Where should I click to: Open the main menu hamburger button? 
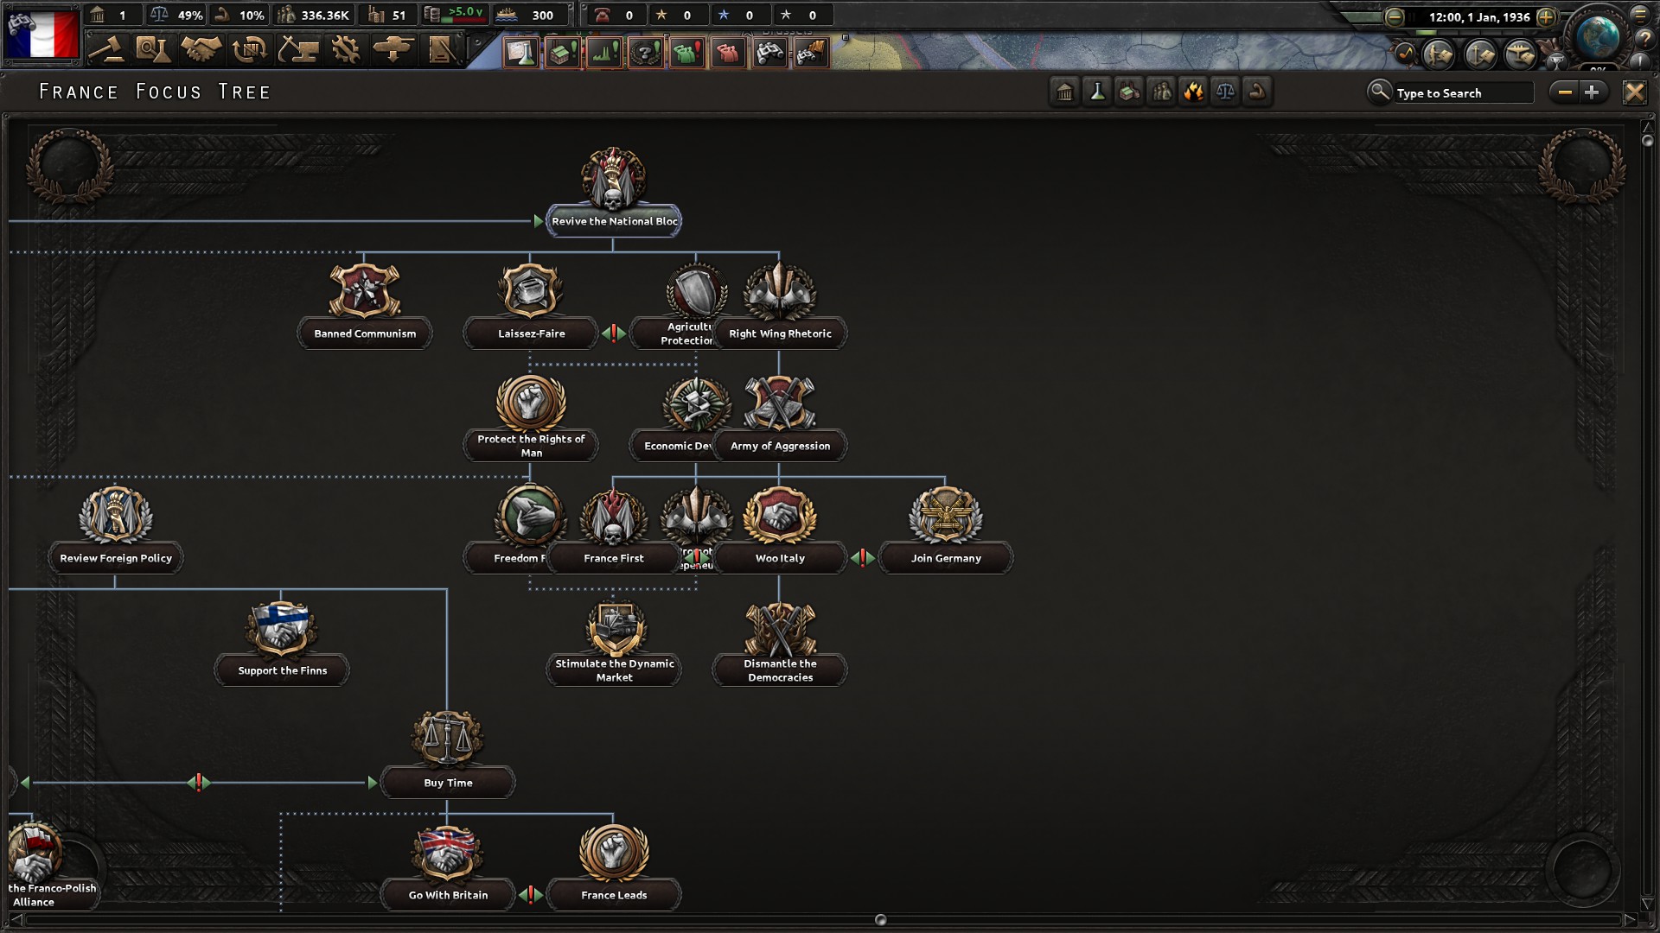1640,15
